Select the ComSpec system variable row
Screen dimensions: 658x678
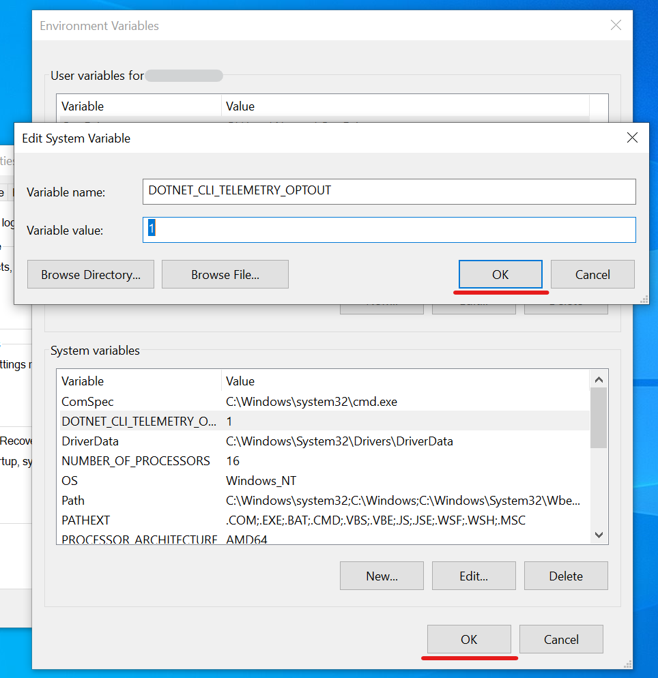321,402
